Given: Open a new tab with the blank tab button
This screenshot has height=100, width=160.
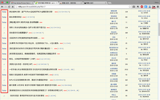Looking at the screenshot, I should tap(110, 3).
